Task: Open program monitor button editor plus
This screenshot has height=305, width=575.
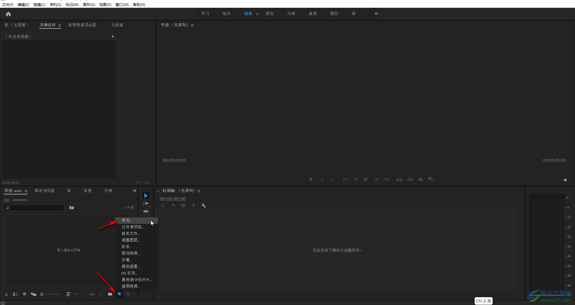Action: (565, 180)
